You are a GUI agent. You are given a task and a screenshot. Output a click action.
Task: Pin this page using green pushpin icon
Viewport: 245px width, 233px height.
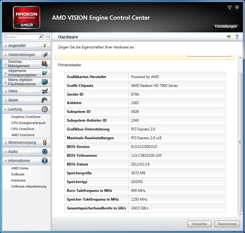[x=228, y=37]
